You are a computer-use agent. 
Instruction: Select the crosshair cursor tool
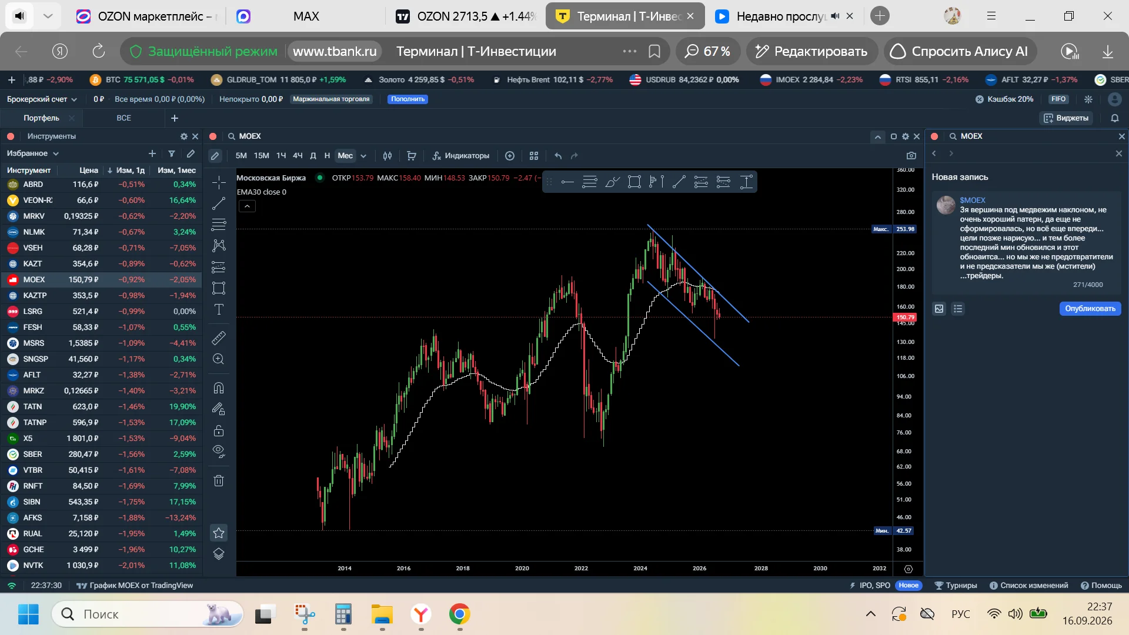[x=219, y=182]
